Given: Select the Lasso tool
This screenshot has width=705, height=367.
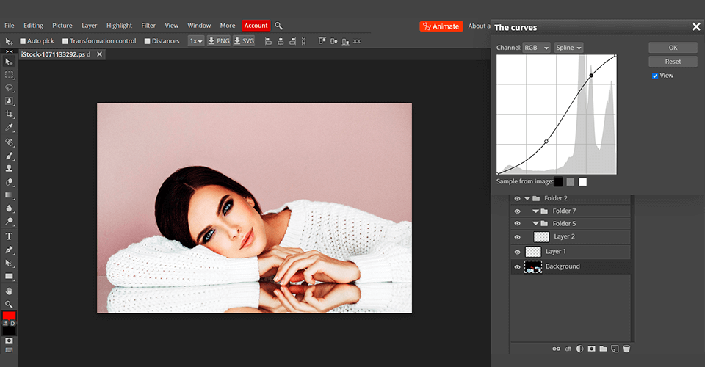Looking at the screenshot, I should point(10,88).
